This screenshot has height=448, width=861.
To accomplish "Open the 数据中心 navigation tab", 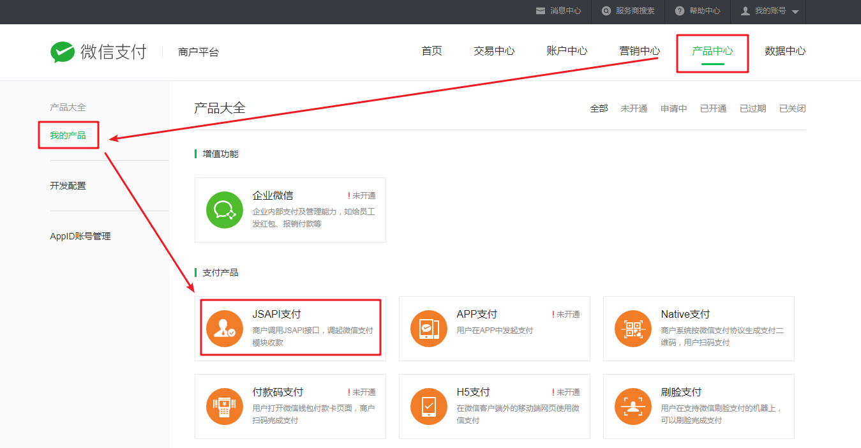I will pos(785,51).
